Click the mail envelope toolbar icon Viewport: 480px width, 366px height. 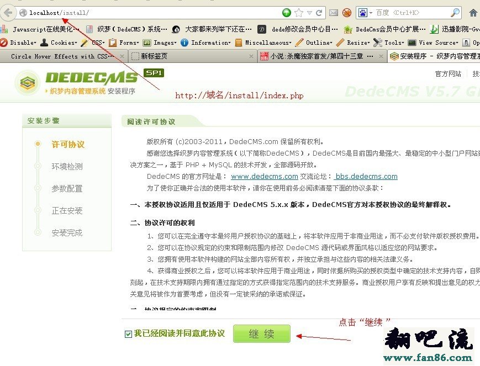click(334, 13)
